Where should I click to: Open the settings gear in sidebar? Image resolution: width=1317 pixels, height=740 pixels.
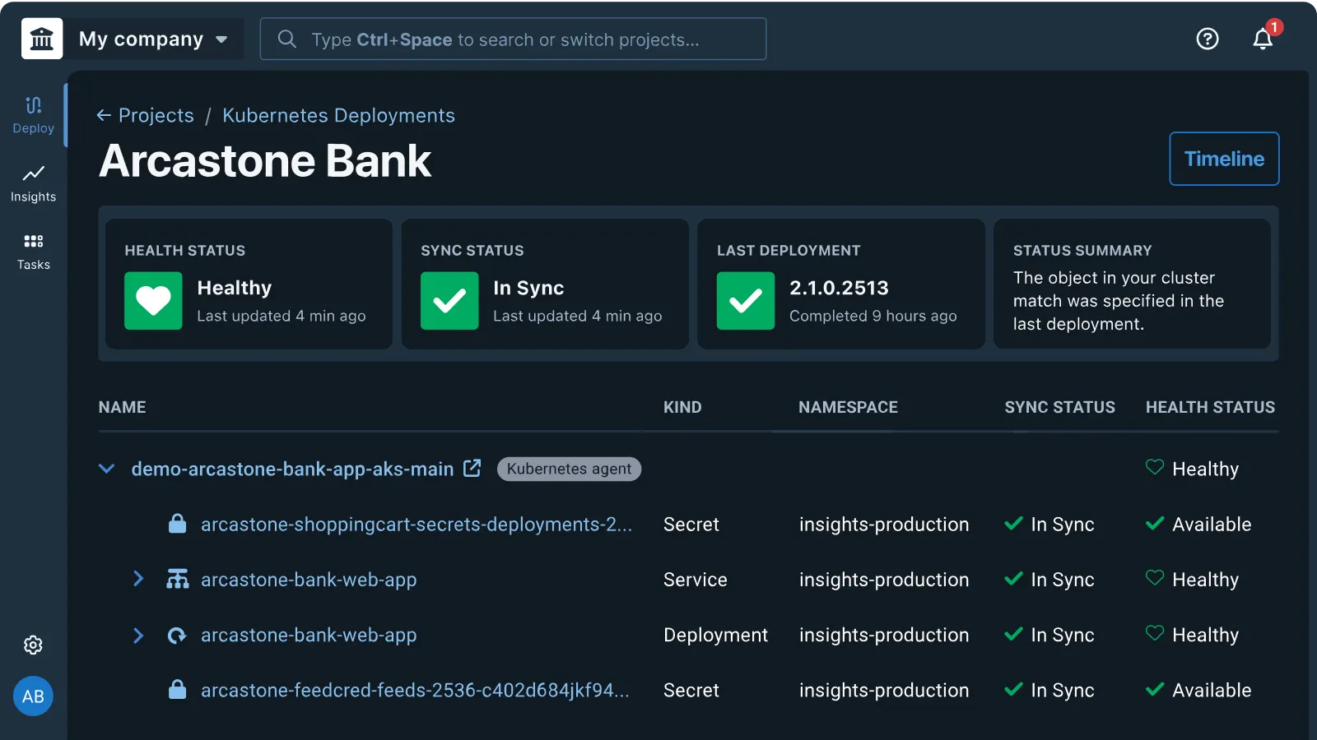point(33,645)
